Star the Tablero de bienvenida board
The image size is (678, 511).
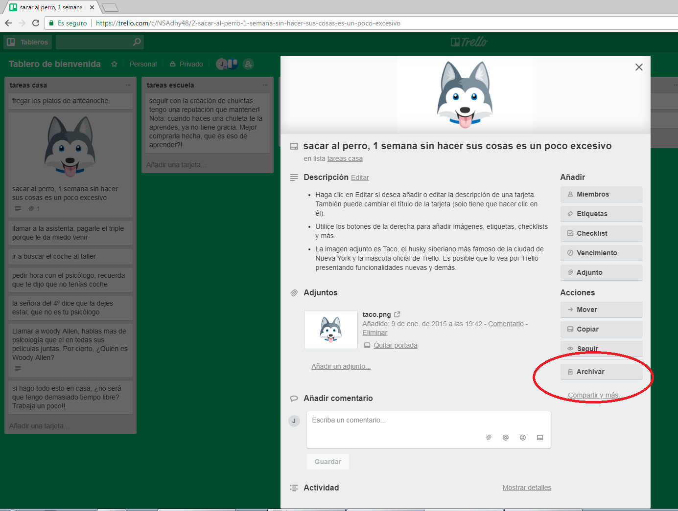pos(114,64)
